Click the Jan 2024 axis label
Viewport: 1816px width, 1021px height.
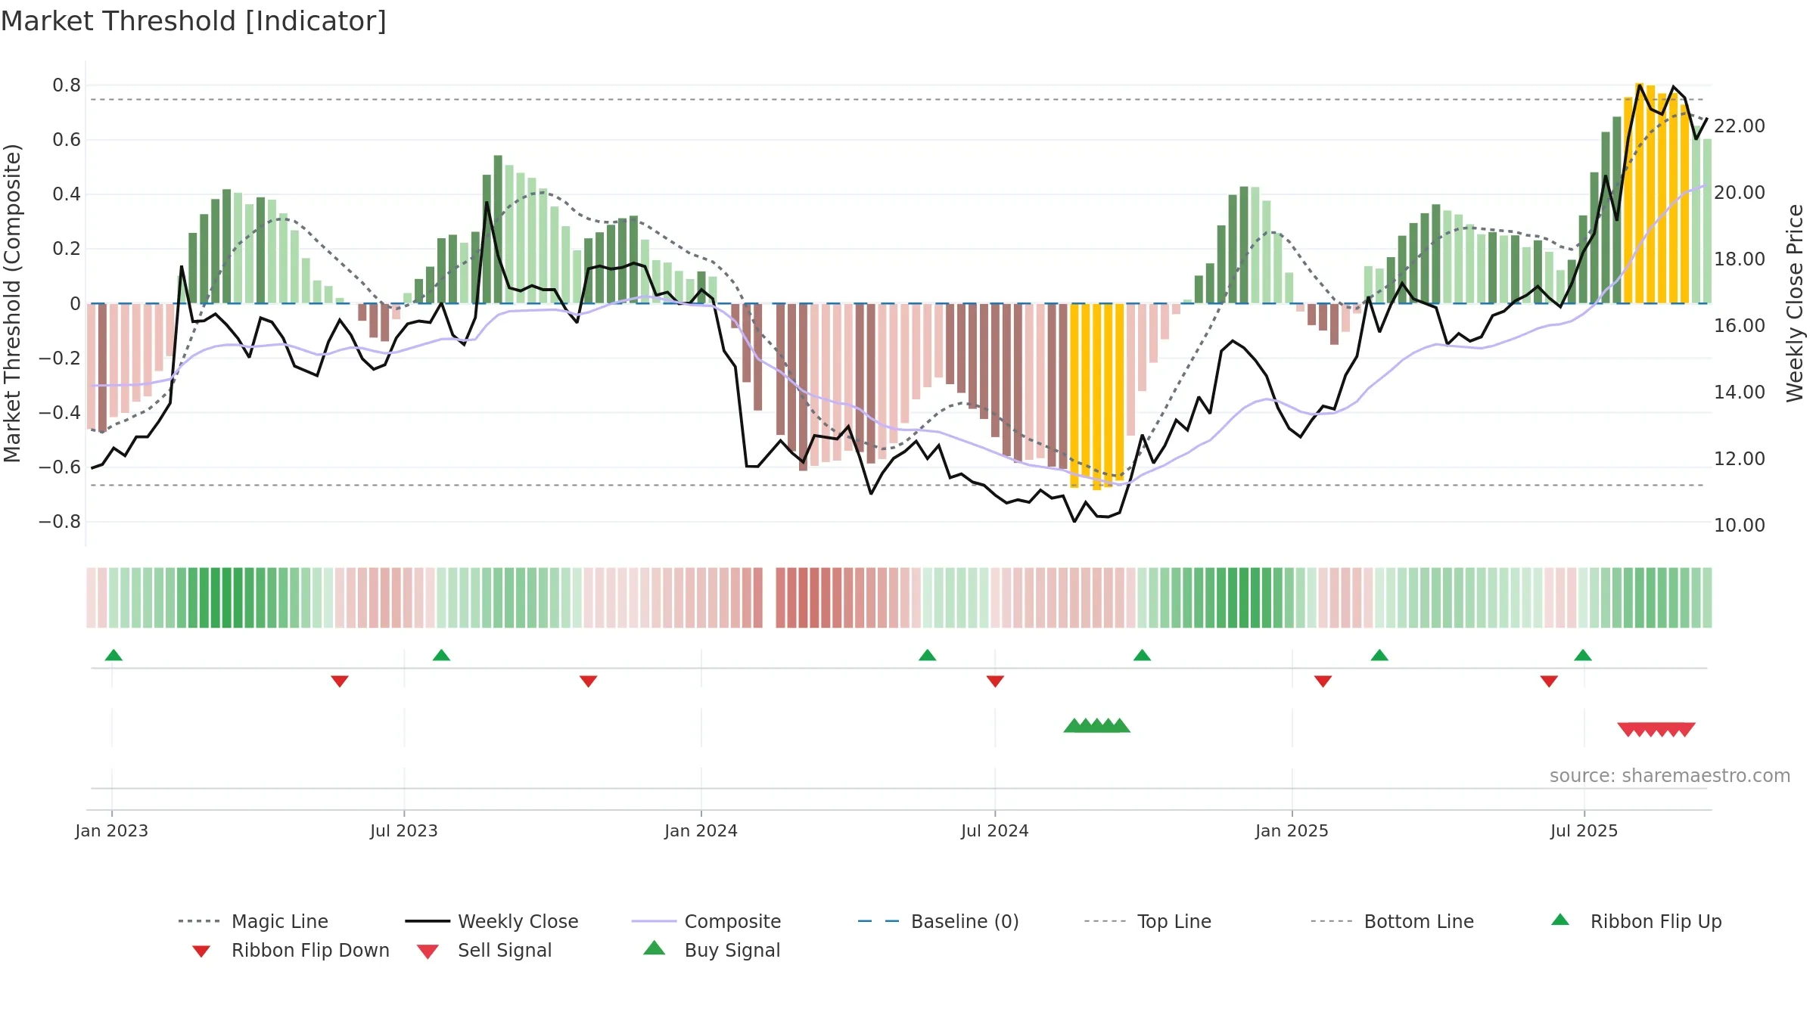click(701, 830)
